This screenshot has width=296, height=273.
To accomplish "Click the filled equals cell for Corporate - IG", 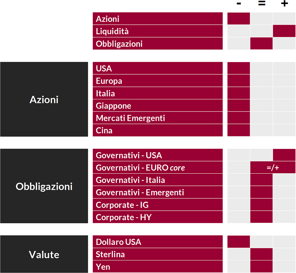I will [x=262, y=205].
